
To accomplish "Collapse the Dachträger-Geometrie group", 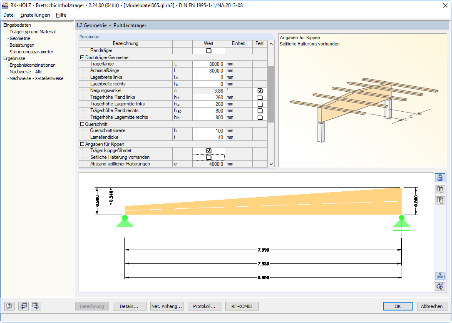I will tap(82, 58).
